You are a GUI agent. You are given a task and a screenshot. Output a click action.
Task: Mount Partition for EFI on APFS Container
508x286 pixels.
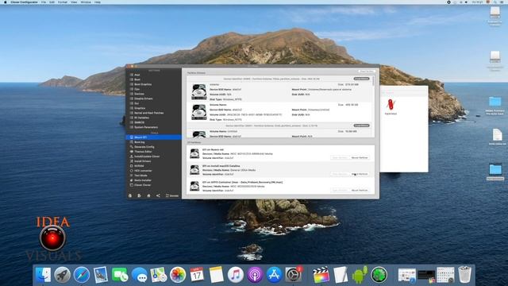pos(360,191)
